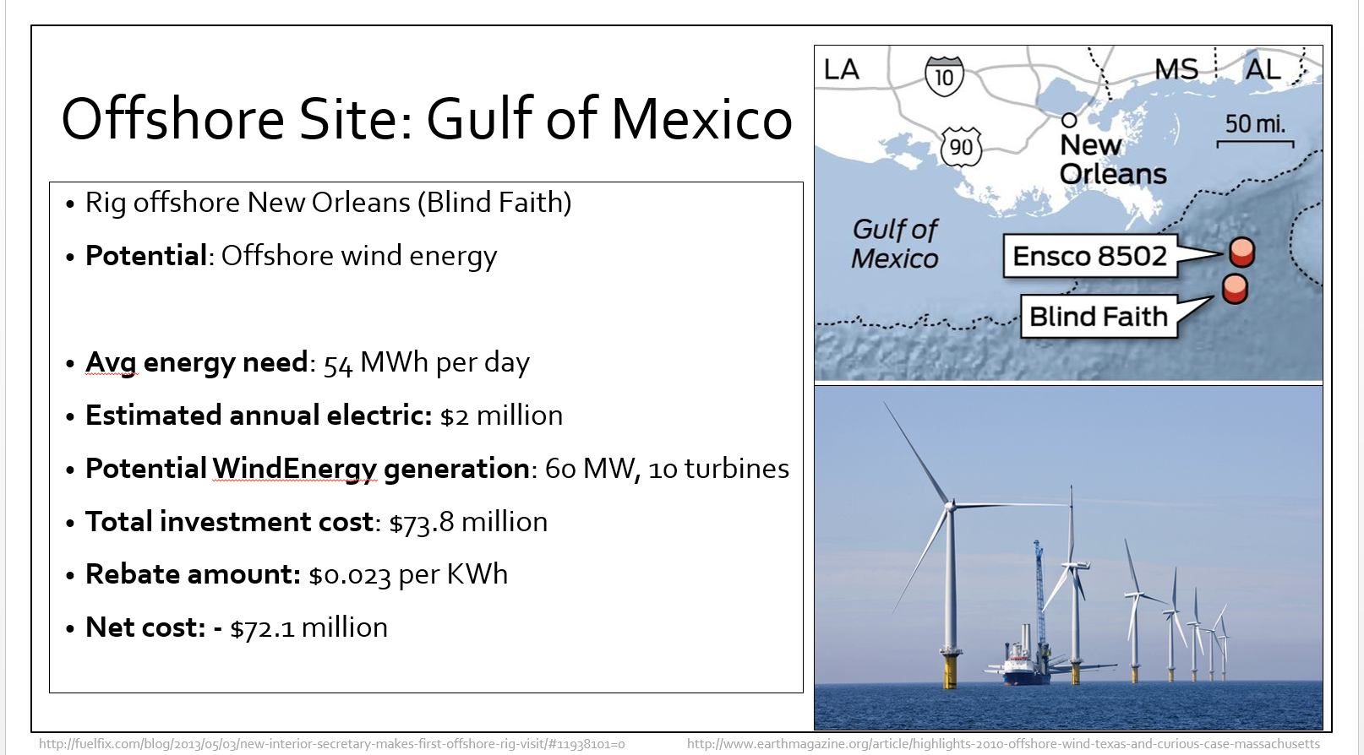Click the Interstate 10 shield on map
The height and width of the screenshot is (755, 1364).
(944, 76)
